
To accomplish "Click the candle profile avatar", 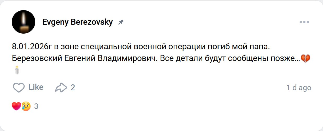I will pyautogui.click(x=24, y=22).
